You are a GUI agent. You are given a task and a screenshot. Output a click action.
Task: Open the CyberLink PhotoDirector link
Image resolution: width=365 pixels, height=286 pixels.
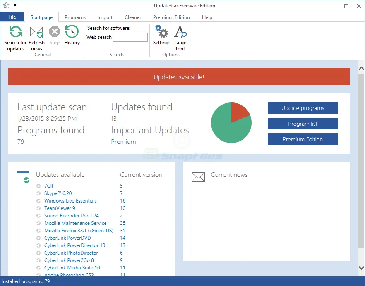71,253
